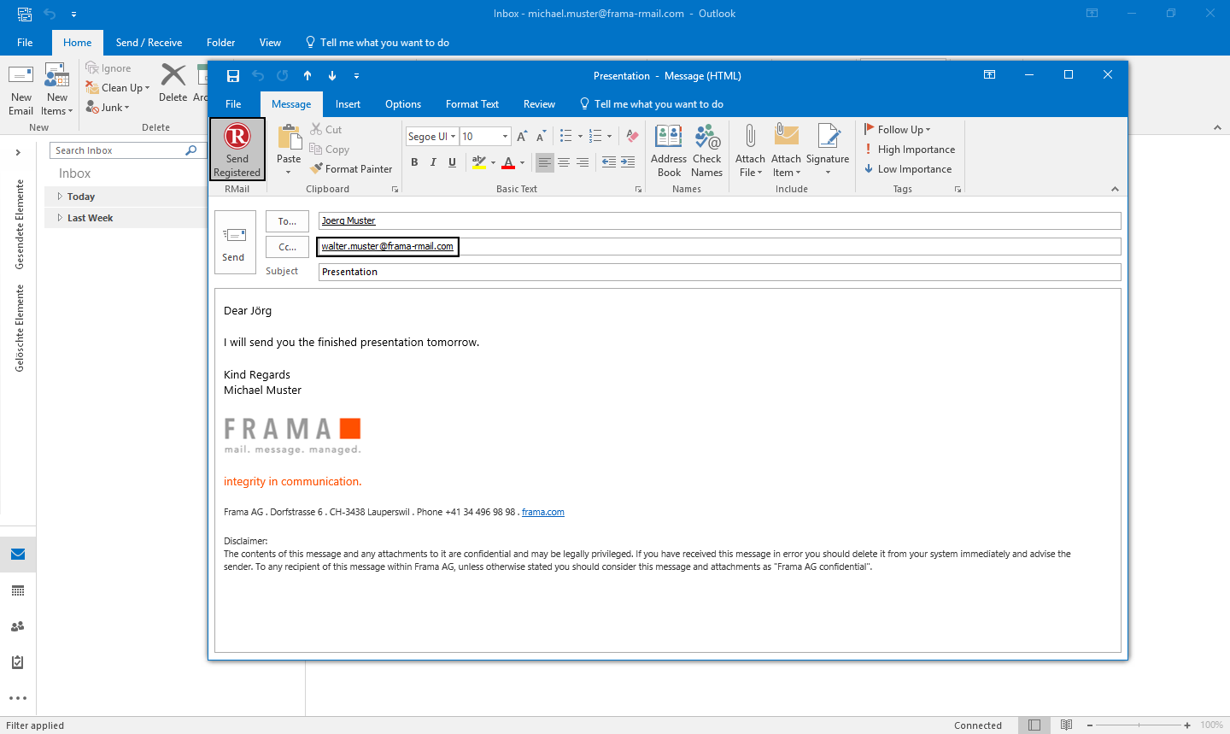The height and width of the screenshot is (734, 1230).
Task: Insert a bulleted list
Action: coord(565,136)
